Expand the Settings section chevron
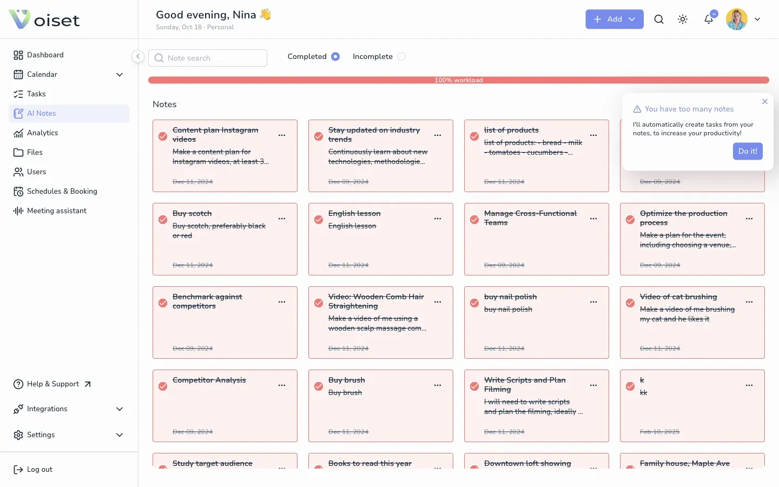 120,435
